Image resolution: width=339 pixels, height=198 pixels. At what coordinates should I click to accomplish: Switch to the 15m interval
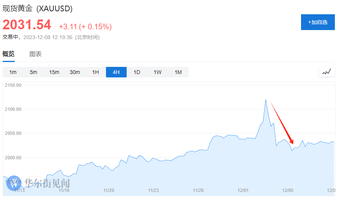54,72
